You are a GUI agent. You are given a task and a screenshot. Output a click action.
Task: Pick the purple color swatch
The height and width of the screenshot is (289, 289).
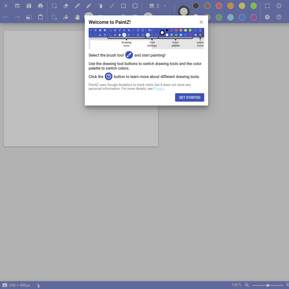[x=254, y=17]
